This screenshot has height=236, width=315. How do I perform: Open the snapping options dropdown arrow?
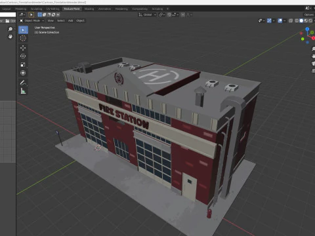coord(176,14)
